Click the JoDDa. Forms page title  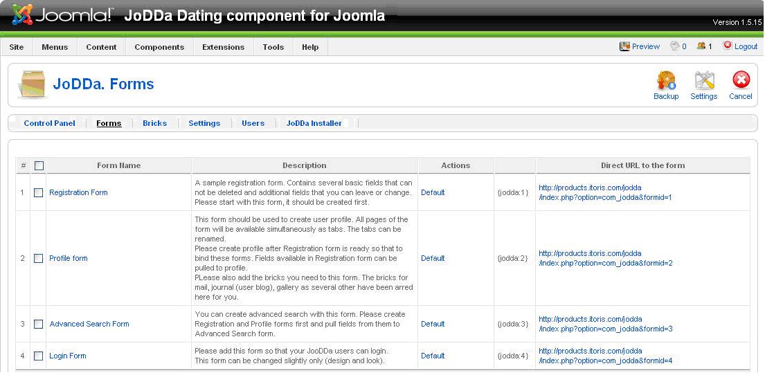tap(103, 84)
